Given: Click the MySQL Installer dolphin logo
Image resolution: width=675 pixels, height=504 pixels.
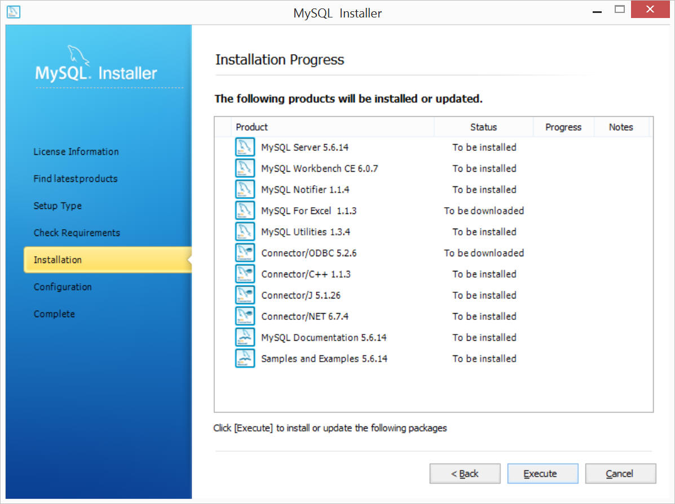Looking at the screenshot, I should [x=78, y=55].
